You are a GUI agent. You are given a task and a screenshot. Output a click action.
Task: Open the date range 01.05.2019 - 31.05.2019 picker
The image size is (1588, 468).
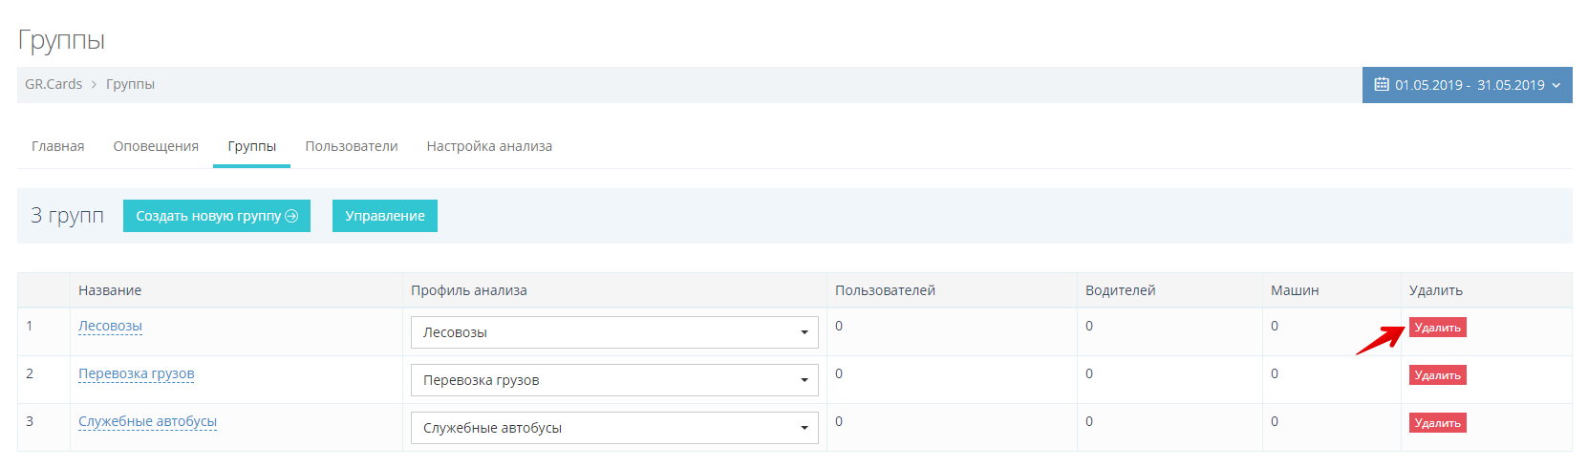[x=1469, y=85]
